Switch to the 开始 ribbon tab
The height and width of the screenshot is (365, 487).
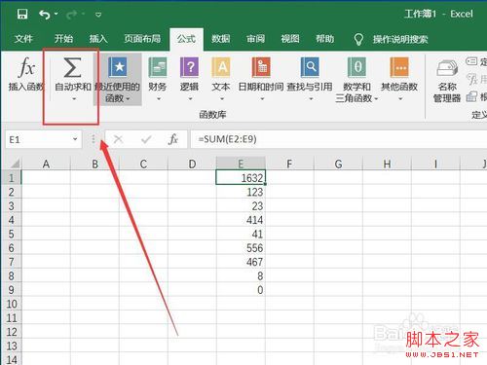pyautogui.click(x=63, y=39)
